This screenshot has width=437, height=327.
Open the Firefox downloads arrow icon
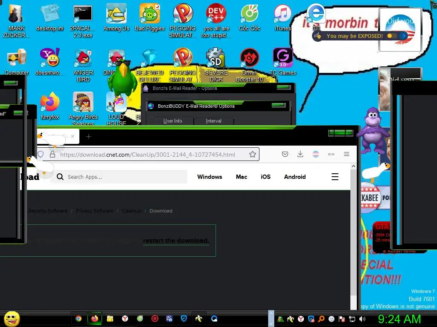300,154
